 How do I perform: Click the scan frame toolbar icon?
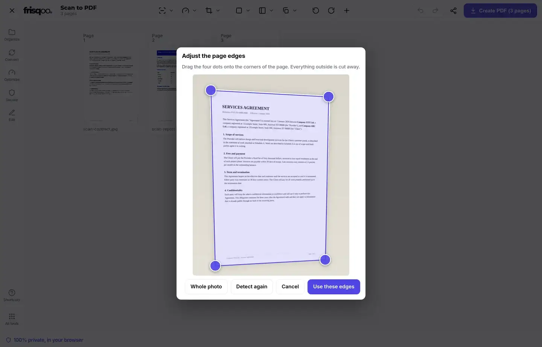(x=162, y=11)
